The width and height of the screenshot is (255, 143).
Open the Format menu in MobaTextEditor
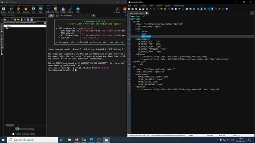[x=159, y=6]
